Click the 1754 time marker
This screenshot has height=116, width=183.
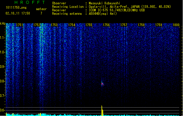[x=72, y=25]
